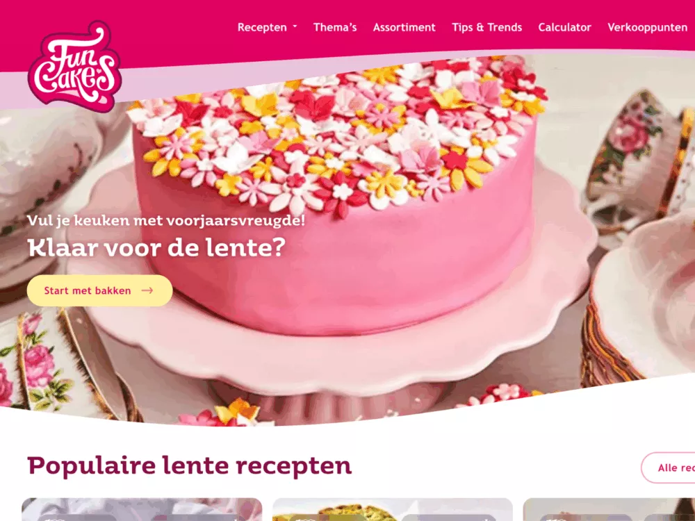Click the Start met bakken button
This screenshot has height=521, width=695.
tap(99, 290)
